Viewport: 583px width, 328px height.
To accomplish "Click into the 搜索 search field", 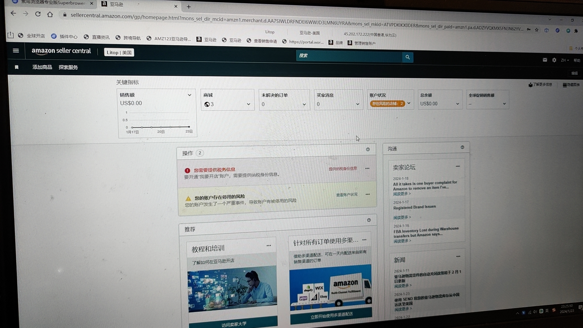I will pos(349,56).
